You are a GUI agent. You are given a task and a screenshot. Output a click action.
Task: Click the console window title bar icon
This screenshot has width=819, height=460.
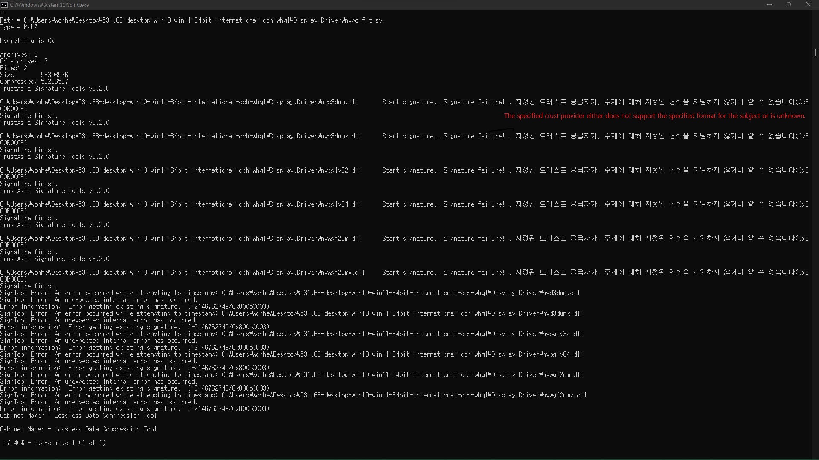[4, 5]
